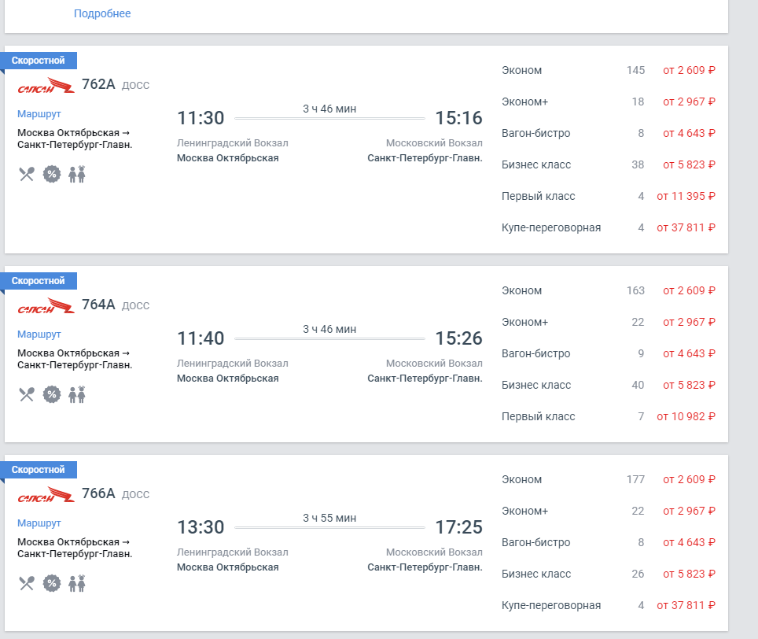The width and height of the screenshot is (758, 639).
Task: Pick Эконом+ fare on train 766А
Action: (608, 511)
